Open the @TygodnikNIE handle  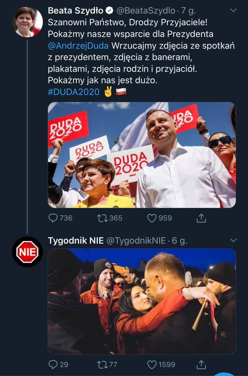coord(136,240)
